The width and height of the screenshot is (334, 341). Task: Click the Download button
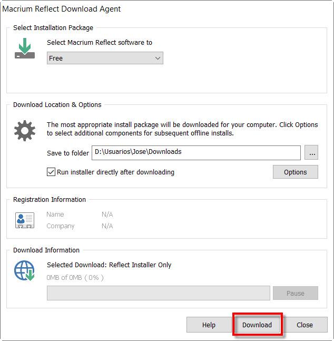[x=257, y=325]
